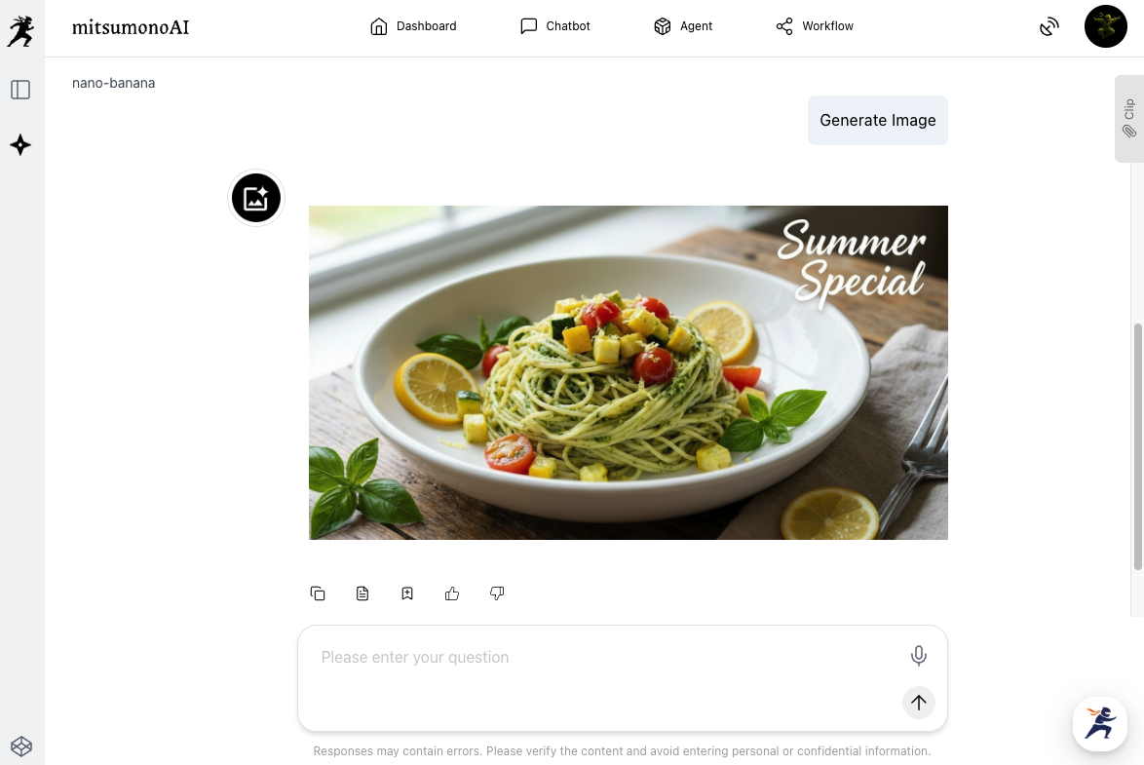Click the image generation bot avatar
This screenshot has width=1144, height=765.
pos(256,198)
